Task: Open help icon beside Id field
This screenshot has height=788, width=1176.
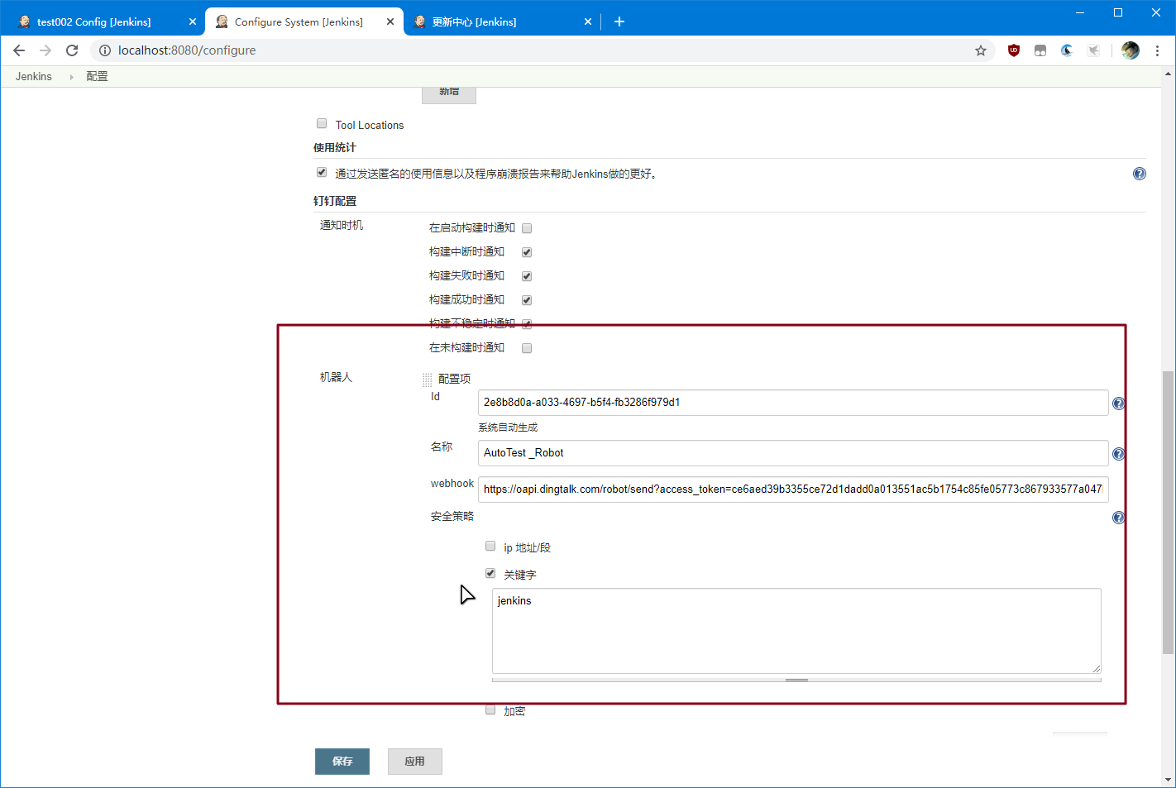Action: [x=1118, y=404]
